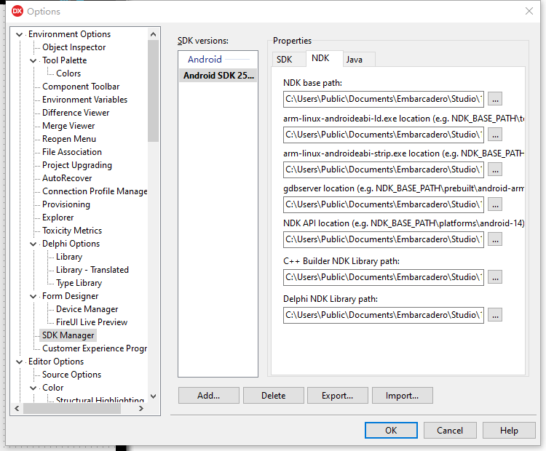Select Device Manager tree item
Image resolution: width=546 pixels, height=451 pixels.
[87, 309]
